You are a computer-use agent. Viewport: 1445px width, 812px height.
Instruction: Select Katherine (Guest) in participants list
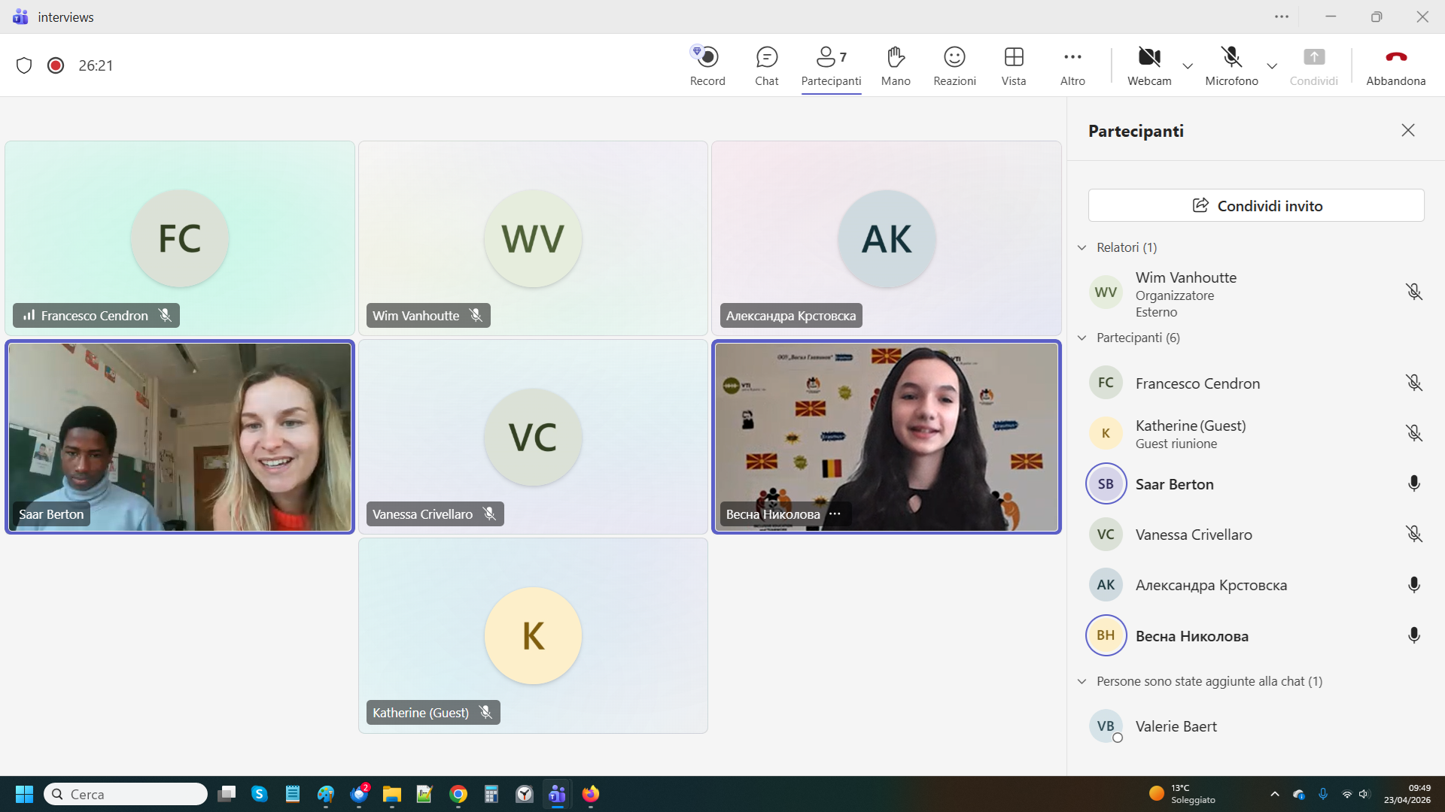pos(1255,434)
